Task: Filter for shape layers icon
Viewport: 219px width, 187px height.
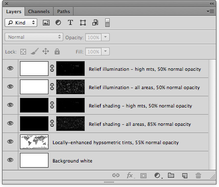Action: (83, 22)
